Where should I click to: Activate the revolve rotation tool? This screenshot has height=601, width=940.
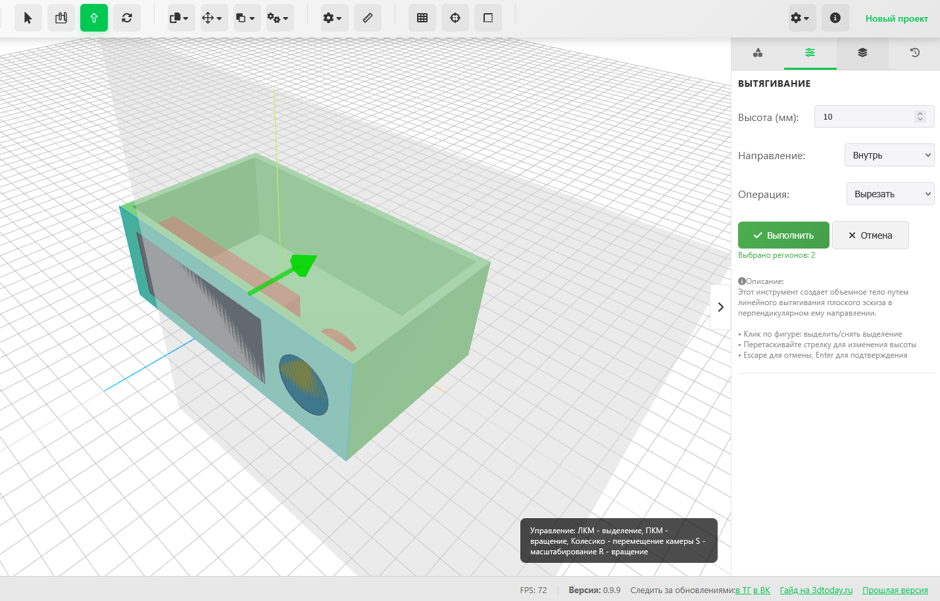(127, 18)
